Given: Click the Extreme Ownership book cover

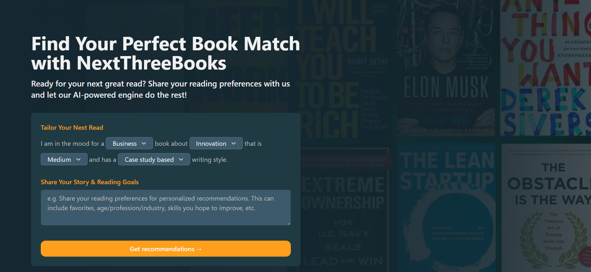Looking at the screenshot, I should point(344,210).
